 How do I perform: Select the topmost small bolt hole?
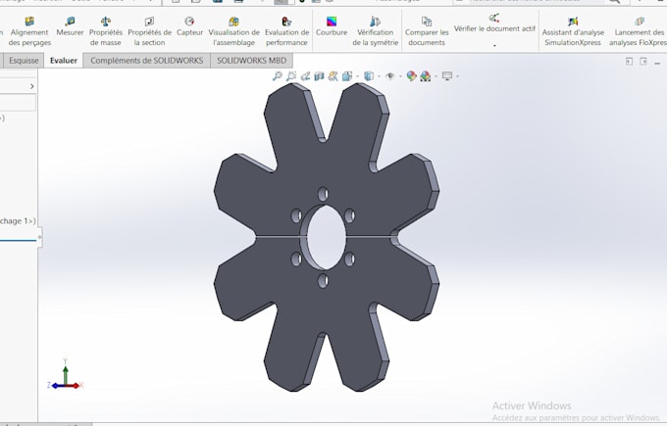point(324,194)
